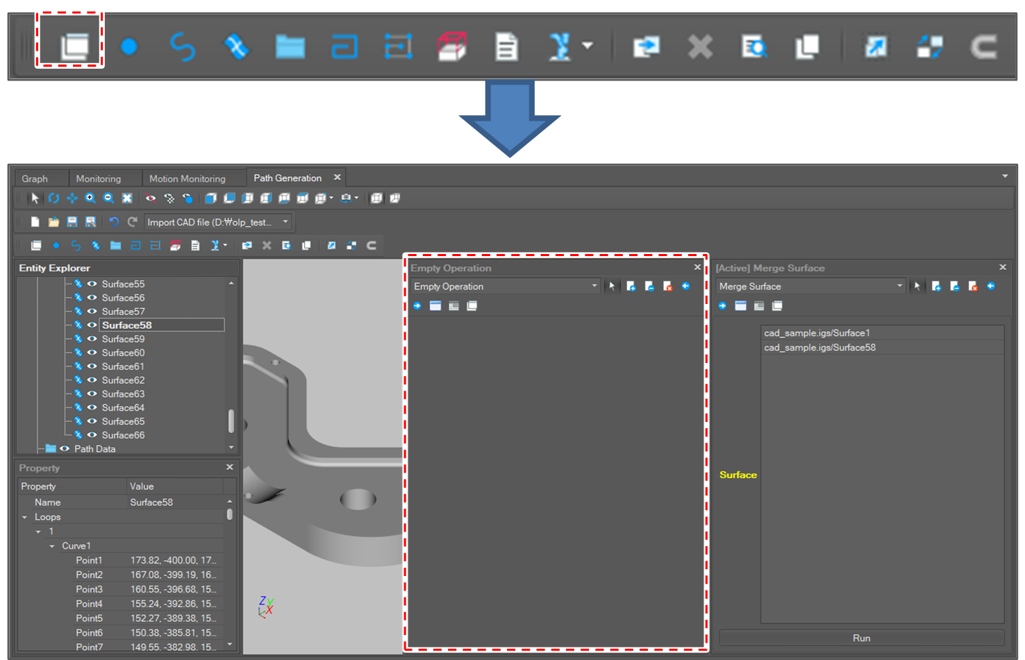Open the Merge Surface operation dropdown
The width and height of the screenshot is (1025, 660).
[x=899, y=286]
